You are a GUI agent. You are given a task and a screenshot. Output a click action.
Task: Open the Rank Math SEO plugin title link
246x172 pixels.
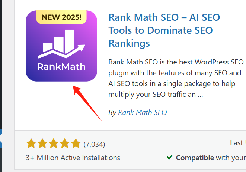pos(164,30)
